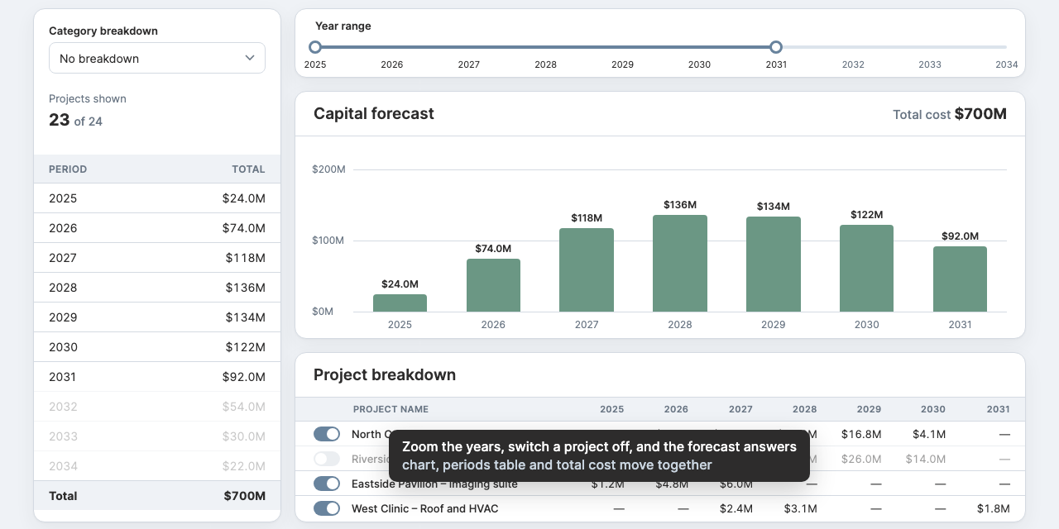
Task: Toggle off the North project row switch
Action: (x=327, y=434)
